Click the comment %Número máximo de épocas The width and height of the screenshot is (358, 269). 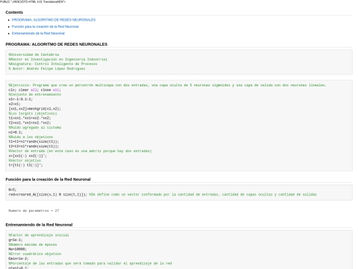(32, 244)
